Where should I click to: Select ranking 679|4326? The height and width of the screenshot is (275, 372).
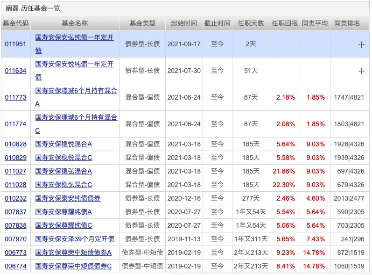pos(351,185)
